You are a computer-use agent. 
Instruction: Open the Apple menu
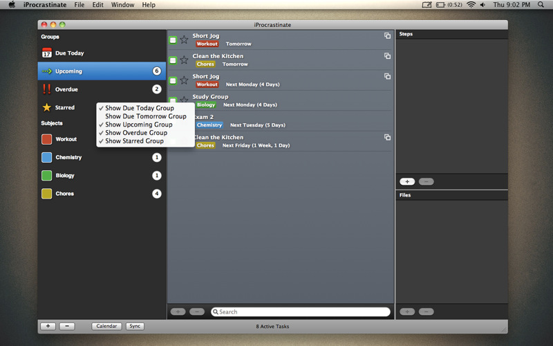[12, 5]
